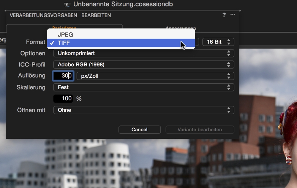
Task: Open the px/Zoll unit dropdown
Action: pos(155,76)
